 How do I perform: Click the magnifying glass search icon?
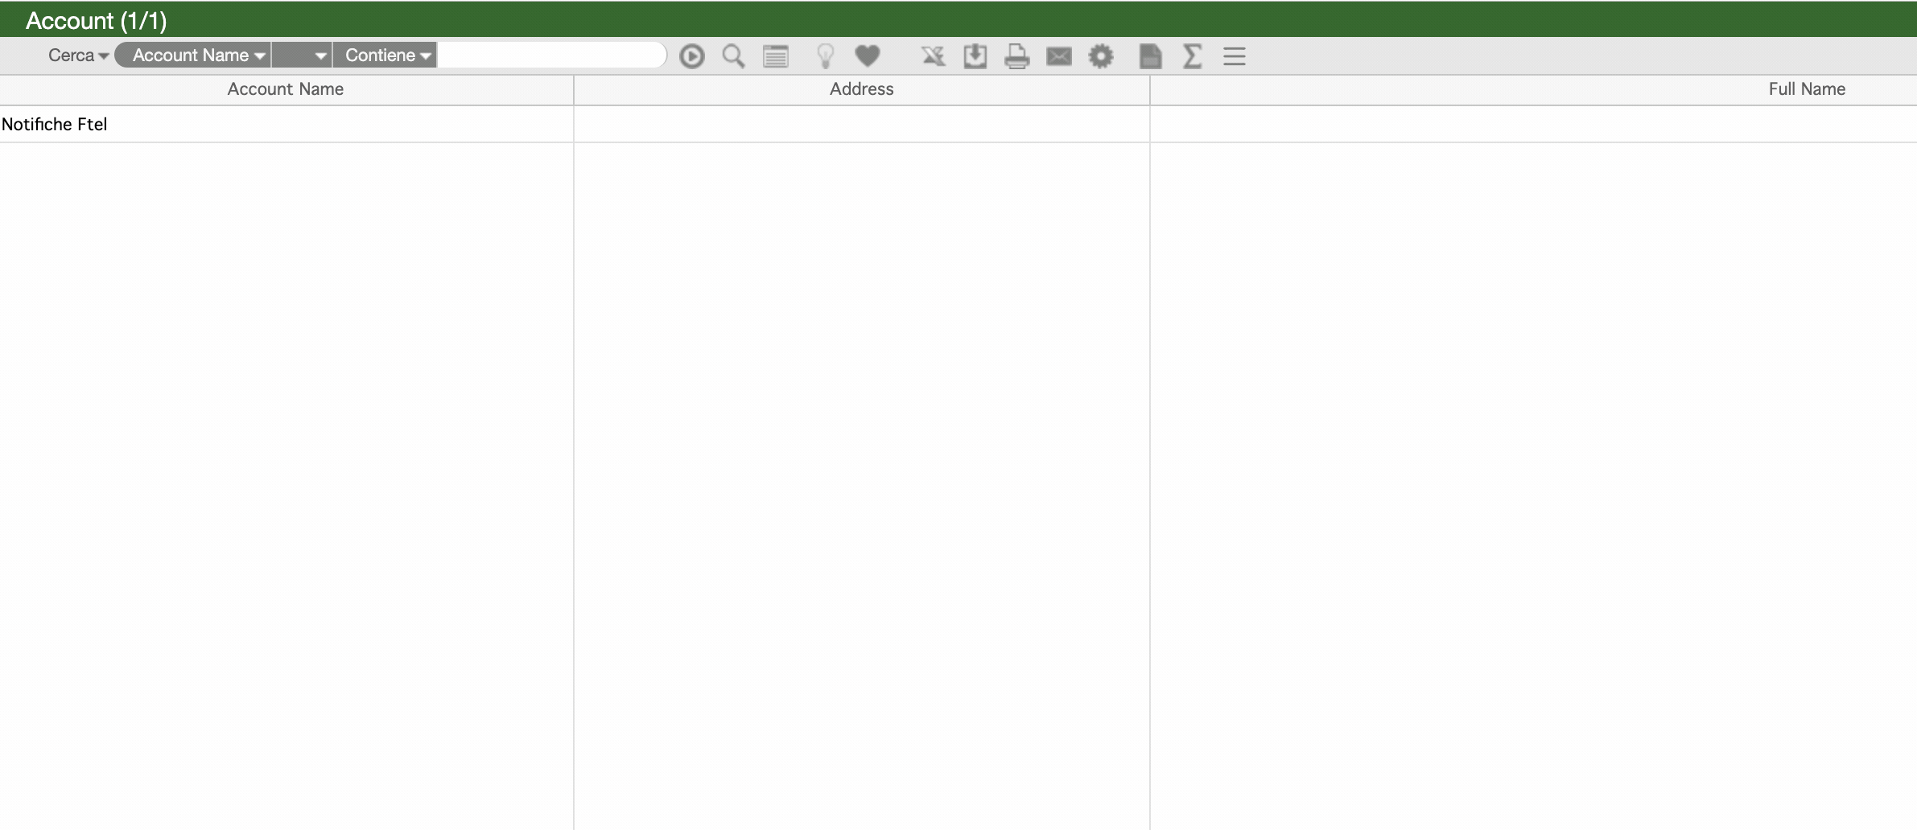click(x=733, y=56)
